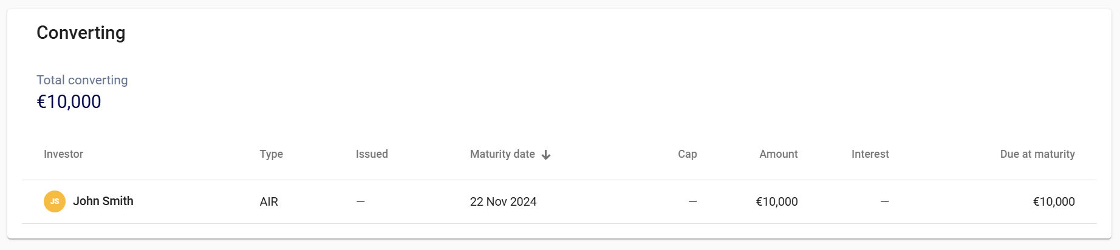Sort by the Investor column header

[63, 154]
